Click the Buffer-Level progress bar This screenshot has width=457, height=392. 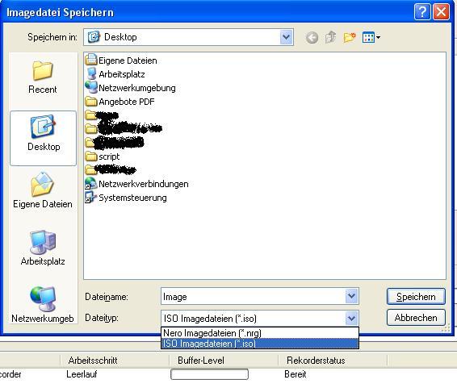coord(209,374)
